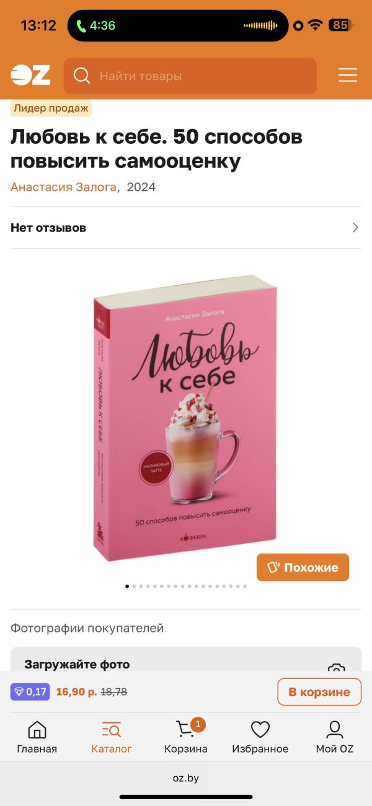Screen dimensions: 372x806
Task: Open the Нет отзывов row
Action: pyautogui.click(x=186, y=228)
